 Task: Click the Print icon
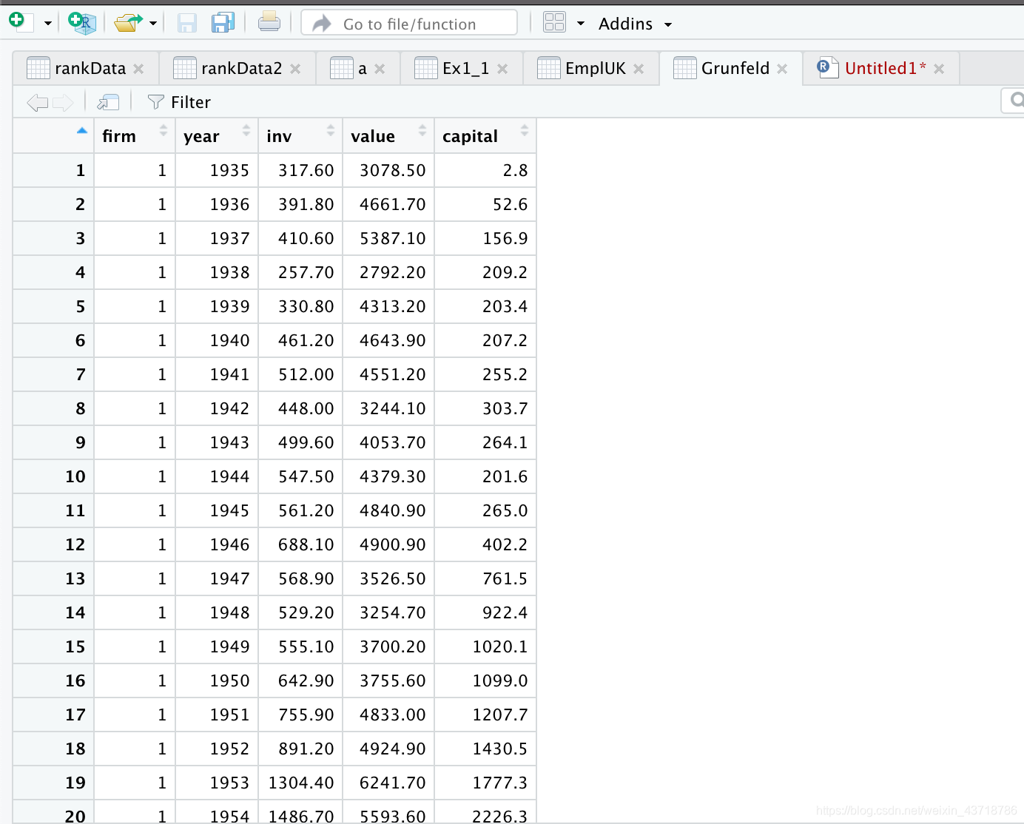(x=269, y=23)
